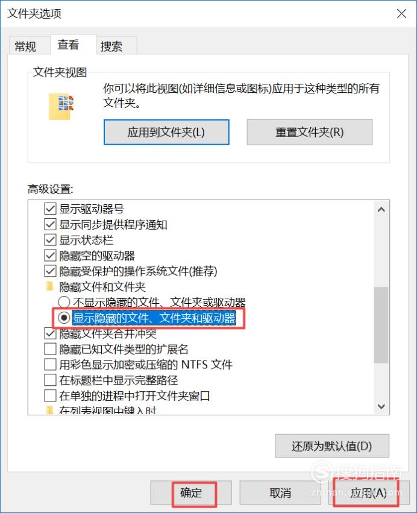Toggle 显示状态栏 checkbox
Viewport: 417px width, 513px height.
click(x=50, y=240)
